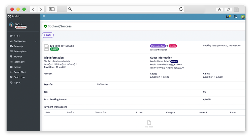This screenshot has width=252, height=140.
Task: Expand the Management menu chevron
Action: click(x=36, y=41)
